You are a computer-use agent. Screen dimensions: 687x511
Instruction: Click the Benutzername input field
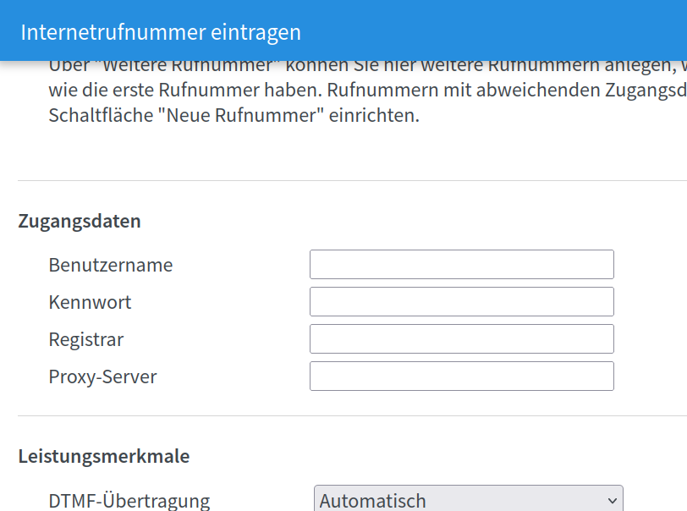click(x=461, y=264)
